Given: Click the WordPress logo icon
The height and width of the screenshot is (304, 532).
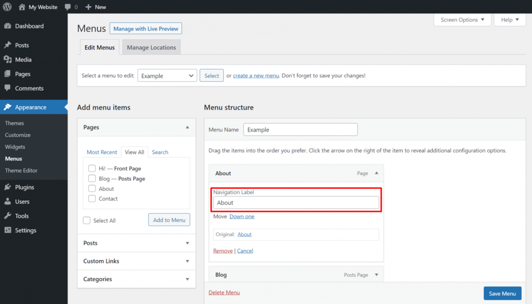Looking at the screenshot, I should coord(7,7).
